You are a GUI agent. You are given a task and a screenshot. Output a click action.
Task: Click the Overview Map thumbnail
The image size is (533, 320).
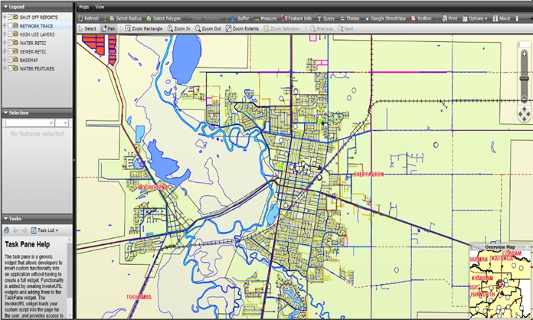pos(499,285)
